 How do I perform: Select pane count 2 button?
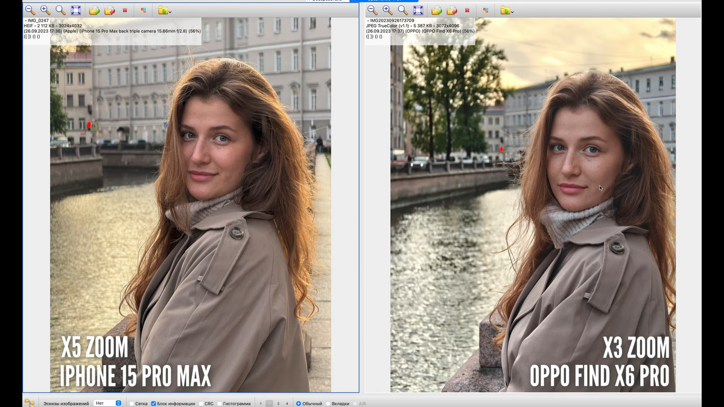click(269, 403)
